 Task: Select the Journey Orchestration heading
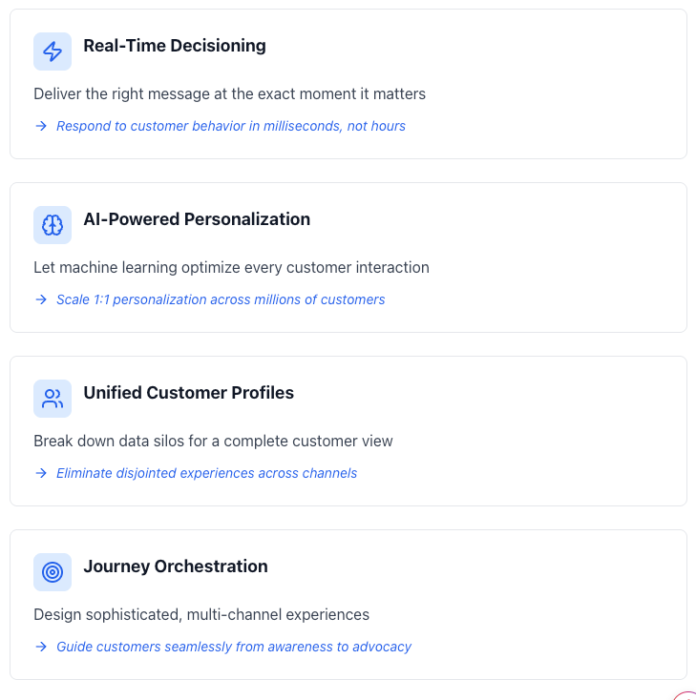(x=176, y=566)
